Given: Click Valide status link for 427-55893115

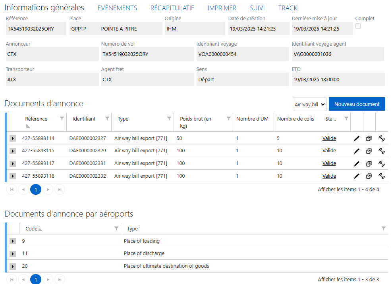Looking at the screenshot, I should tap(329, 151).
